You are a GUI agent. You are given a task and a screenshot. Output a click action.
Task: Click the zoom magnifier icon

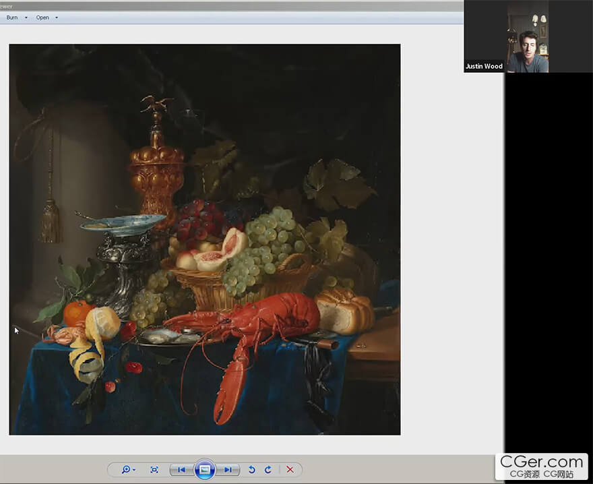pos(126,470)
